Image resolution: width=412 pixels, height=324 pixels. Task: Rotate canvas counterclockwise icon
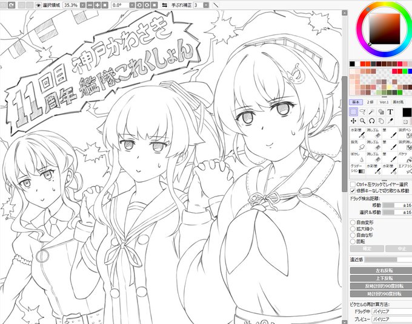pyautogui.click(x=139, y=5)
